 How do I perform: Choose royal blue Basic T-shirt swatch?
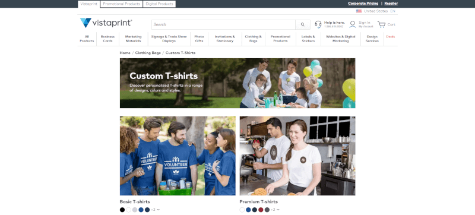[141, 210]
